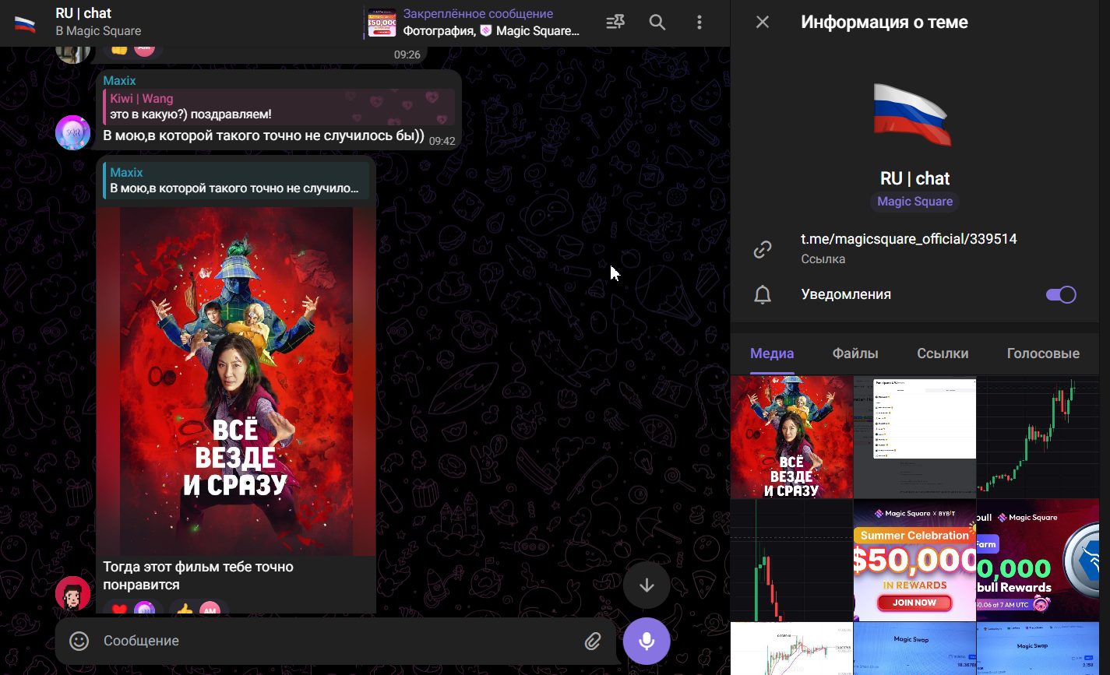Open the pinned messages list icon
The image size is (1110, 675).
click(x=615, y=23)
